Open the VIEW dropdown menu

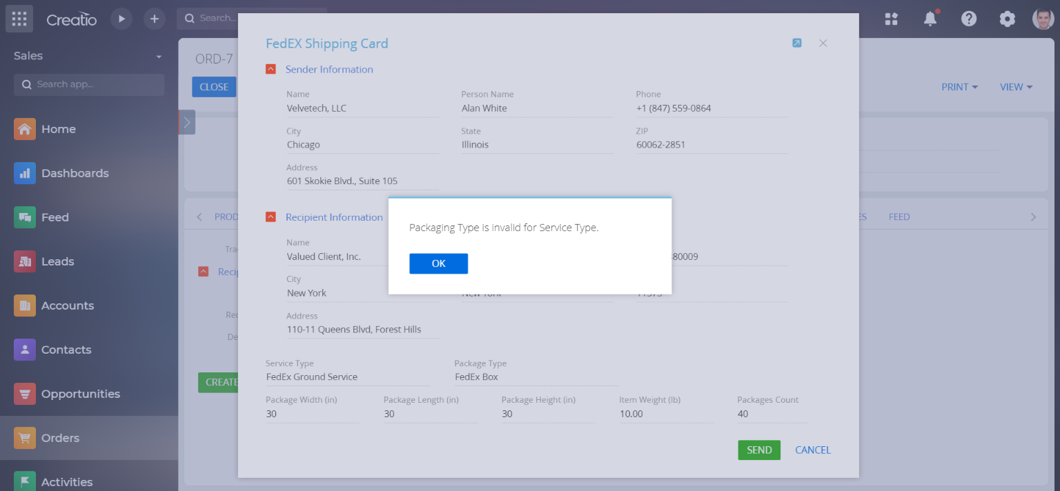coord(1016,87)
